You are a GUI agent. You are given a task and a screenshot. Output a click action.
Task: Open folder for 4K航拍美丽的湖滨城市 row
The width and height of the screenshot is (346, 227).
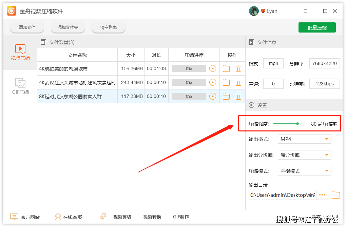click(226, 68)
